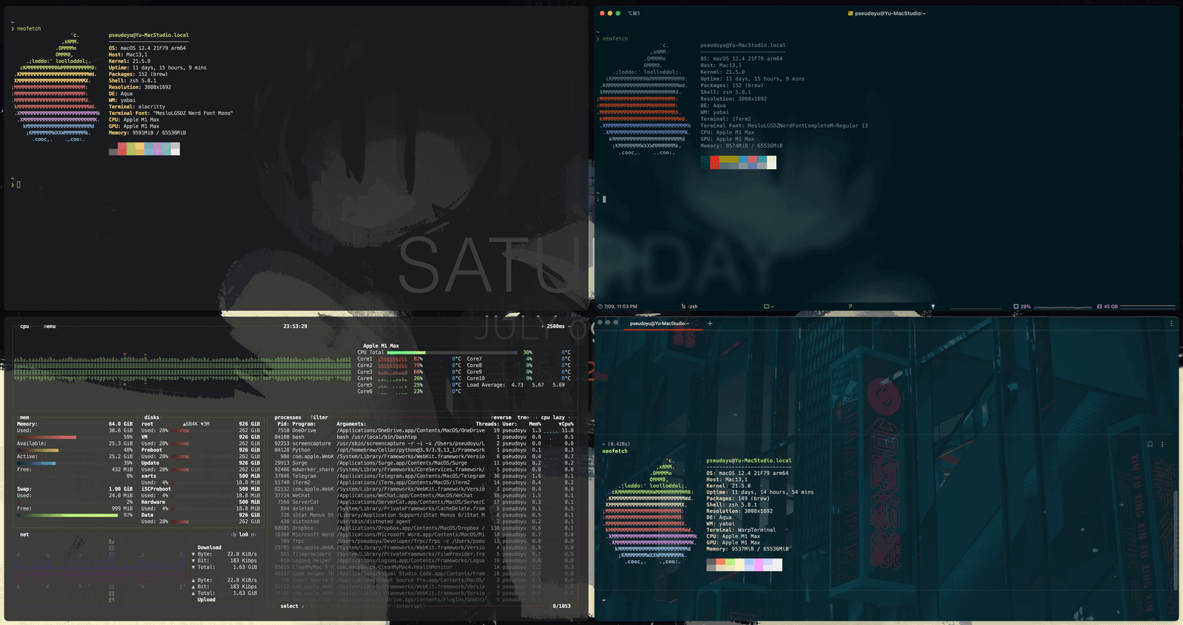1183x625 pixels.
Task: Select the Telegram process row
Action: [425, 476]
